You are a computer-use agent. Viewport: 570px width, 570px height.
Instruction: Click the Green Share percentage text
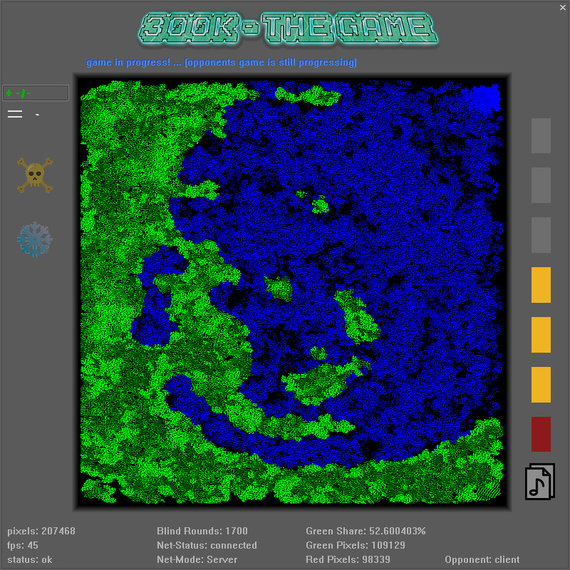click(x=355, y=531)
